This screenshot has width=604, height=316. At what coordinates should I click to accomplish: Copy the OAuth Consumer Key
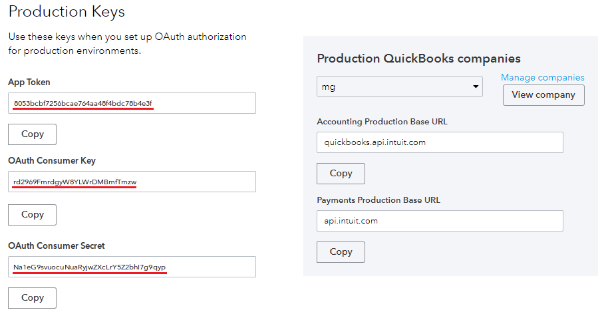[x=33, y=215]
